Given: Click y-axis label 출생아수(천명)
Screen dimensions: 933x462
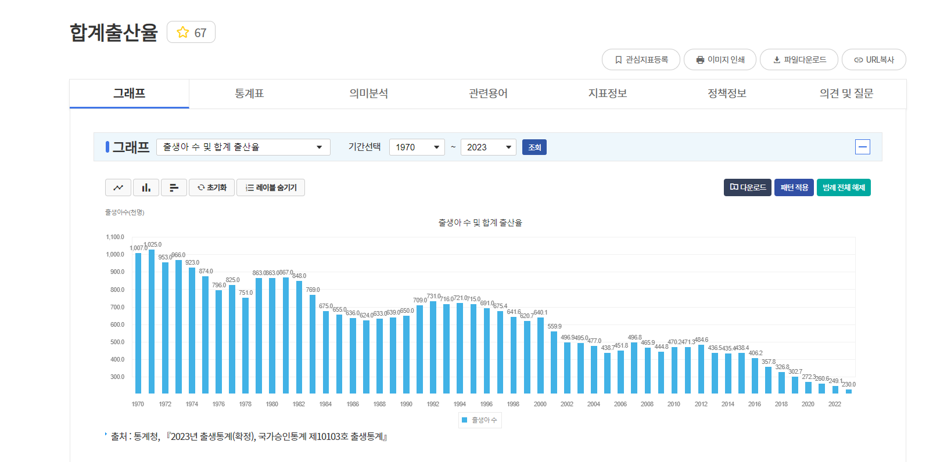Looking at the screenshot, I should [124, 212].
